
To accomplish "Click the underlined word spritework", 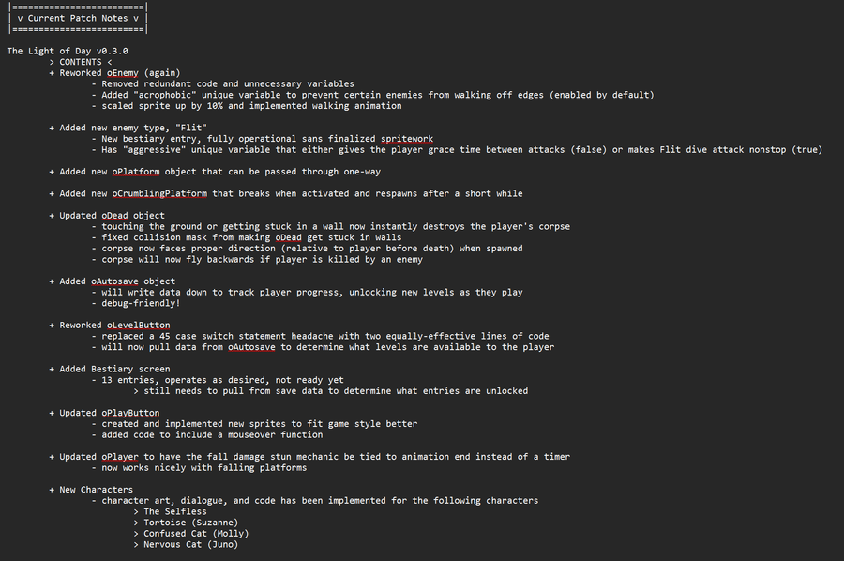I will [401, 139].
